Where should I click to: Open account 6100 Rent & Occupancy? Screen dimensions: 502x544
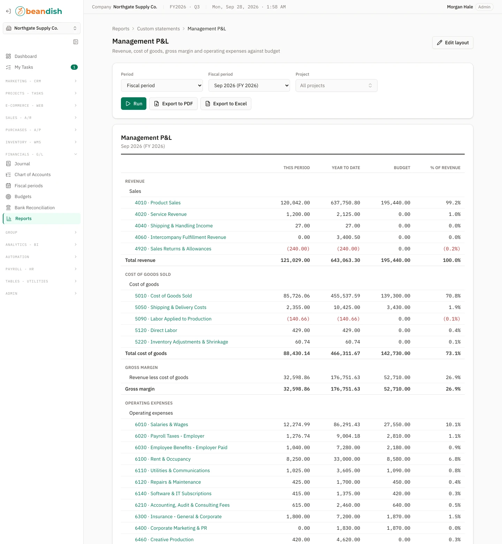point(163,459)
